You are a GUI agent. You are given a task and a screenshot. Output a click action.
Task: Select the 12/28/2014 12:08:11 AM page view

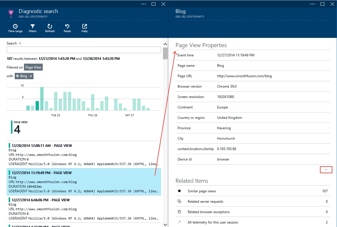tap(84, 154)
